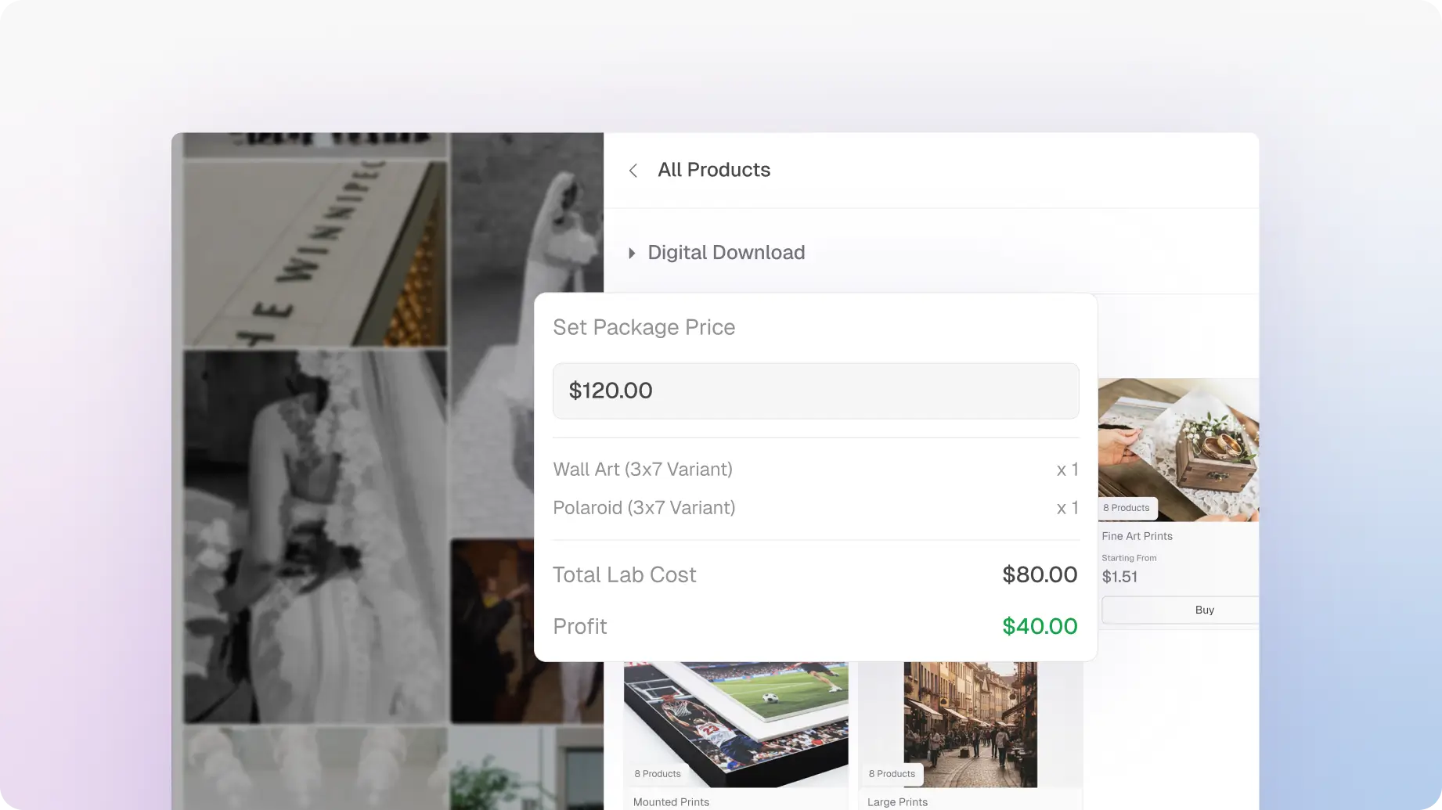Select the $80.00 total lab cost value
The image size is (1442, 810).
tap(1040, 574)
